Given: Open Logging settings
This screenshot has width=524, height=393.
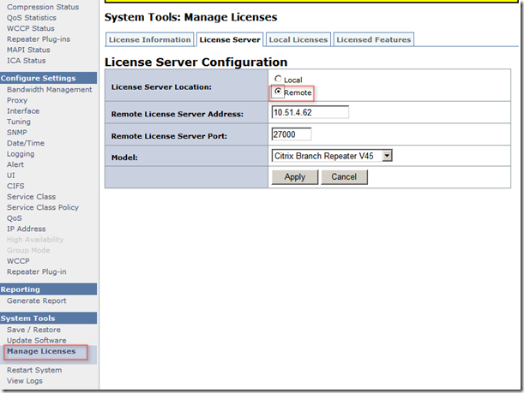Looking at the screenshot, I should click(21, 154).
